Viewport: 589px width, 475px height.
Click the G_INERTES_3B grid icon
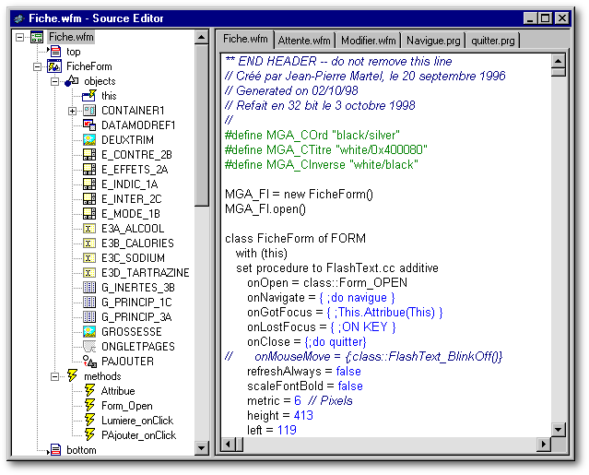[89, 288]
